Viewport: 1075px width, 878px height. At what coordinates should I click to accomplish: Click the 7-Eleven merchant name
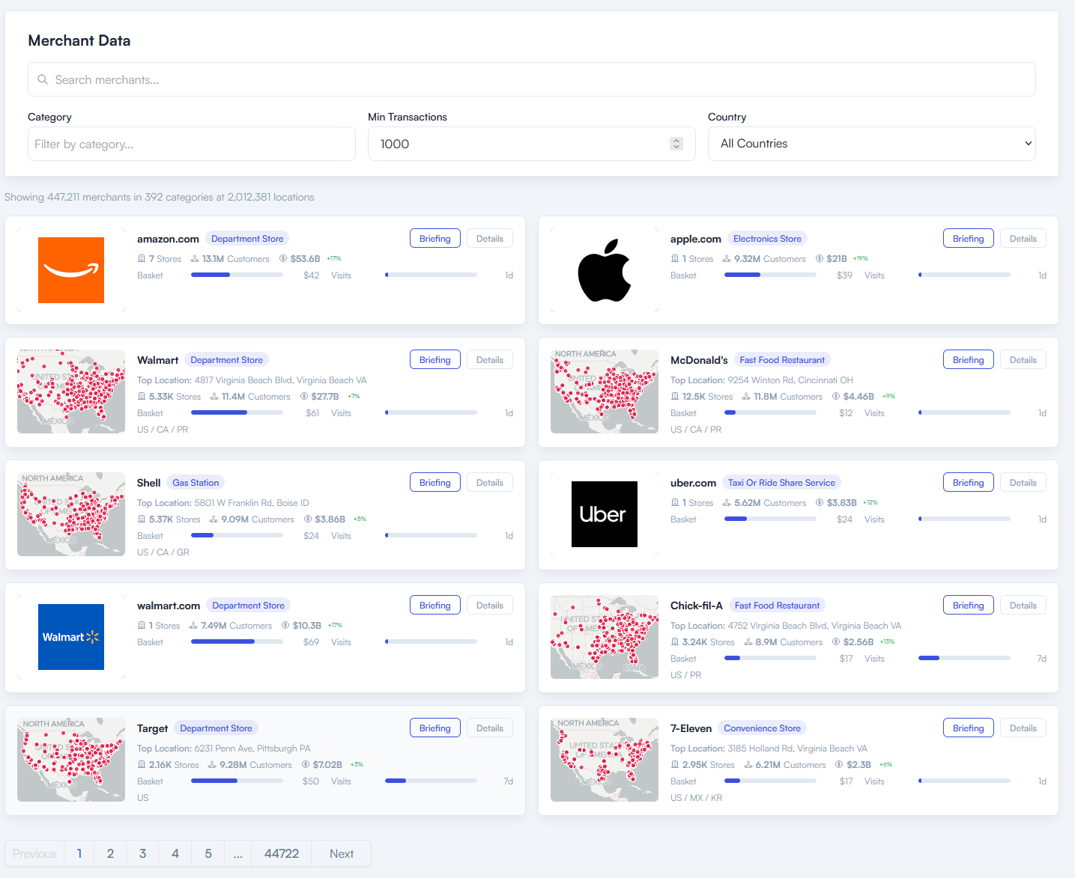pos(691,728)
